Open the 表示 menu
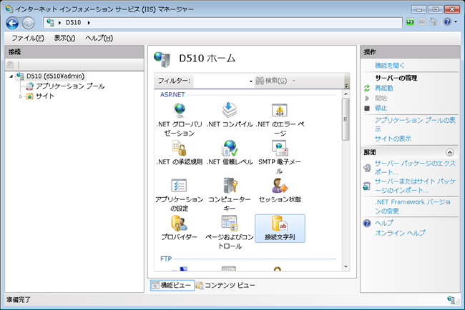The width and height of the screenshot is (465, 310). click(x=64, y=38)
